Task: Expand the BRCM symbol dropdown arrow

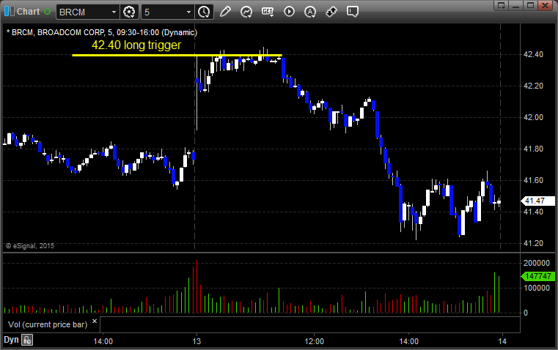Action: [x=114, y=12]
